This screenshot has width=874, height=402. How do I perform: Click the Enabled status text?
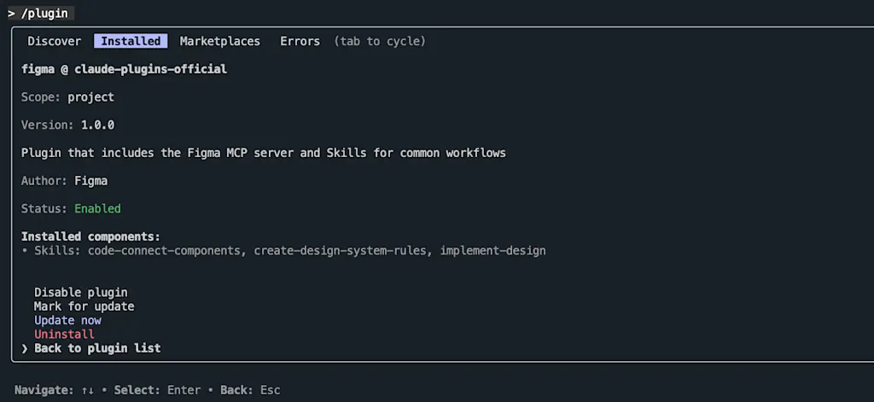[97, 208]
